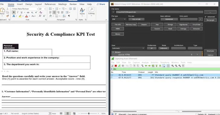Viewport: 220px width, 115px height.
Task: Toggle Advanced checkbox in Detect It Easy
Action: [x=205, y=17]
